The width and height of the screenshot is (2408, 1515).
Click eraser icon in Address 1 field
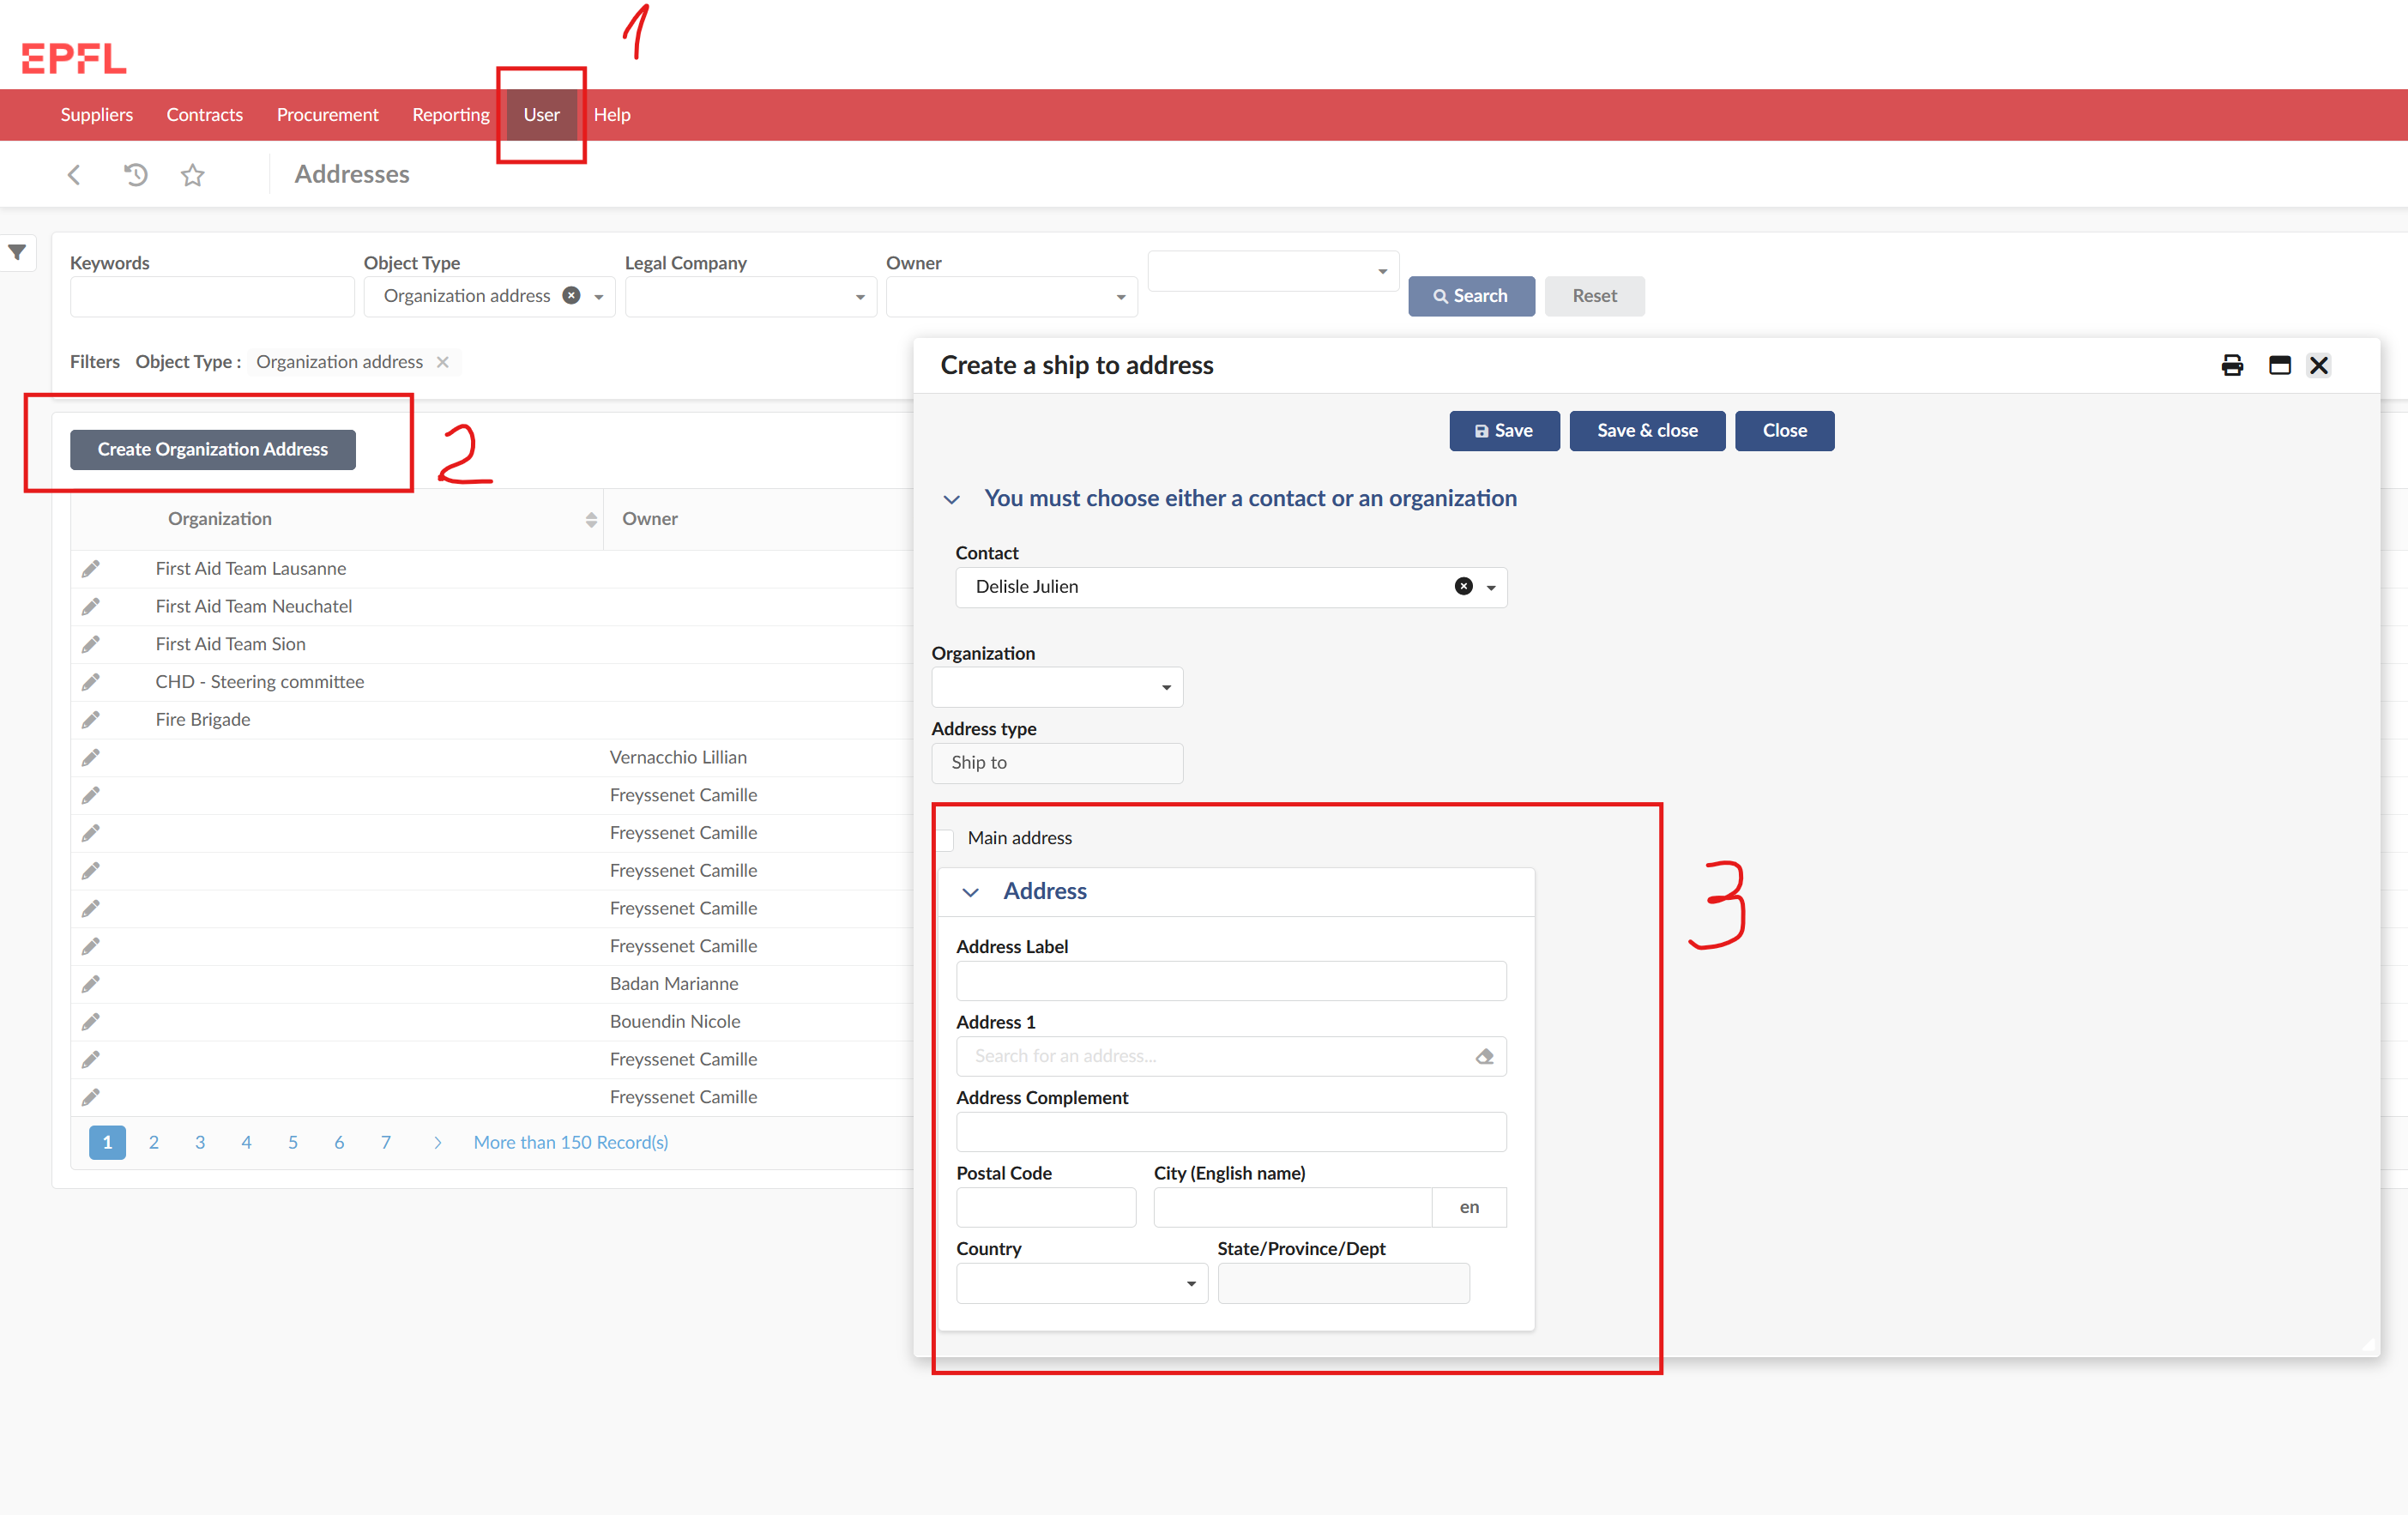(x=1484, y=1056)
